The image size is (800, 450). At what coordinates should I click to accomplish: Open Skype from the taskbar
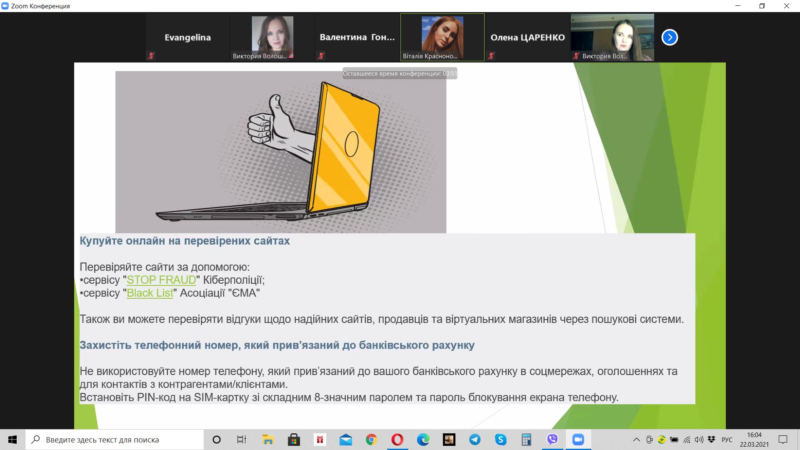500,440
